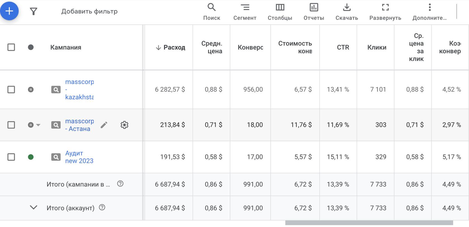Edit masscorp - Астана name with pencil icon
Screen dimensions: 469x227
pos(104,125)
